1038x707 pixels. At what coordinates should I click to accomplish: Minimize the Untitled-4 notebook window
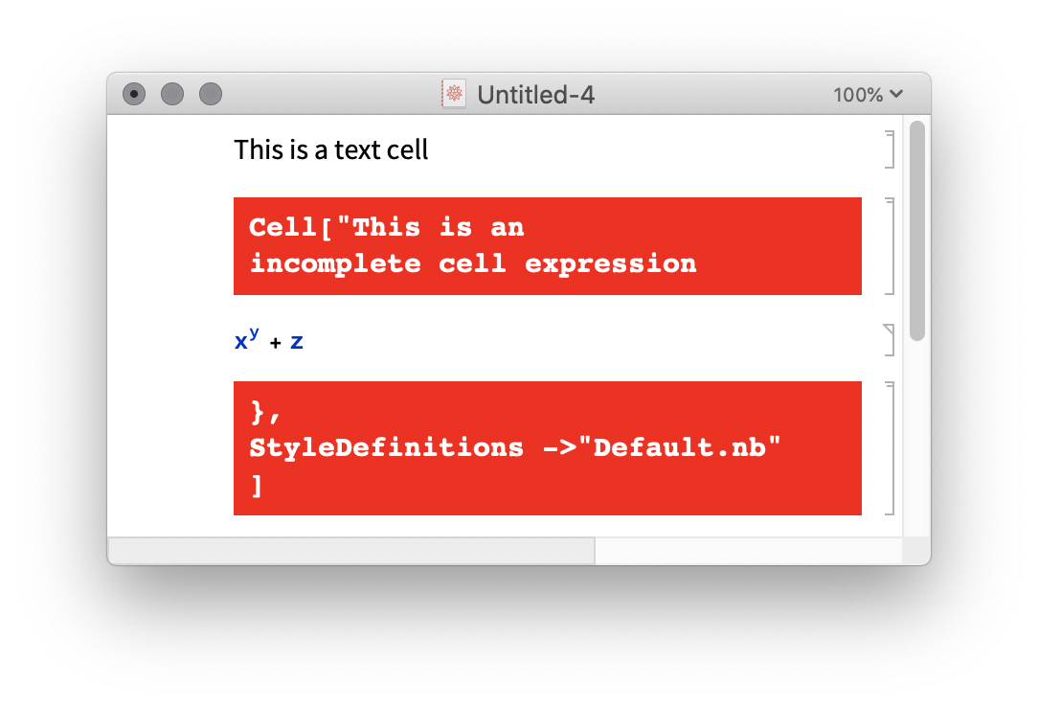pos(172,94)
